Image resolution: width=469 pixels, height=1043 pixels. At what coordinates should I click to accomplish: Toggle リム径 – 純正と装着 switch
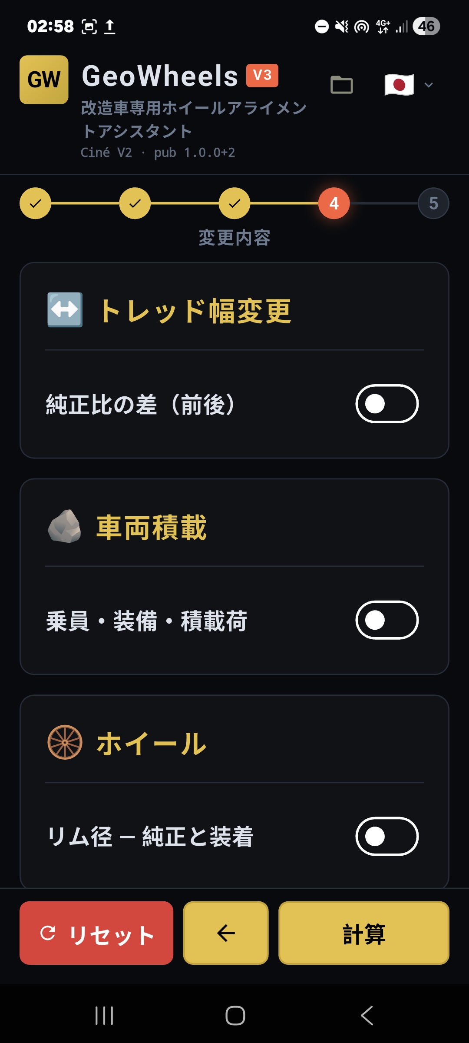(x=387, y=836)
